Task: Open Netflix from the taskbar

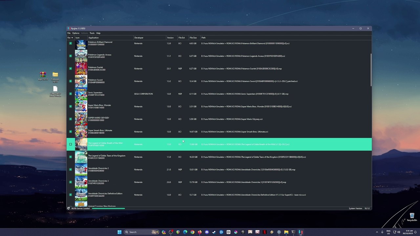Action: [264, 232]
